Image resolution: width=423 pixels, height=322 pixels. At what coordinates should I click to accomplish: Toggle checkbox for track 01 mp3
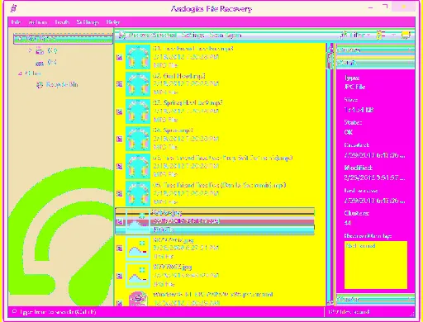pyautogui.click(x=120, y=57)
